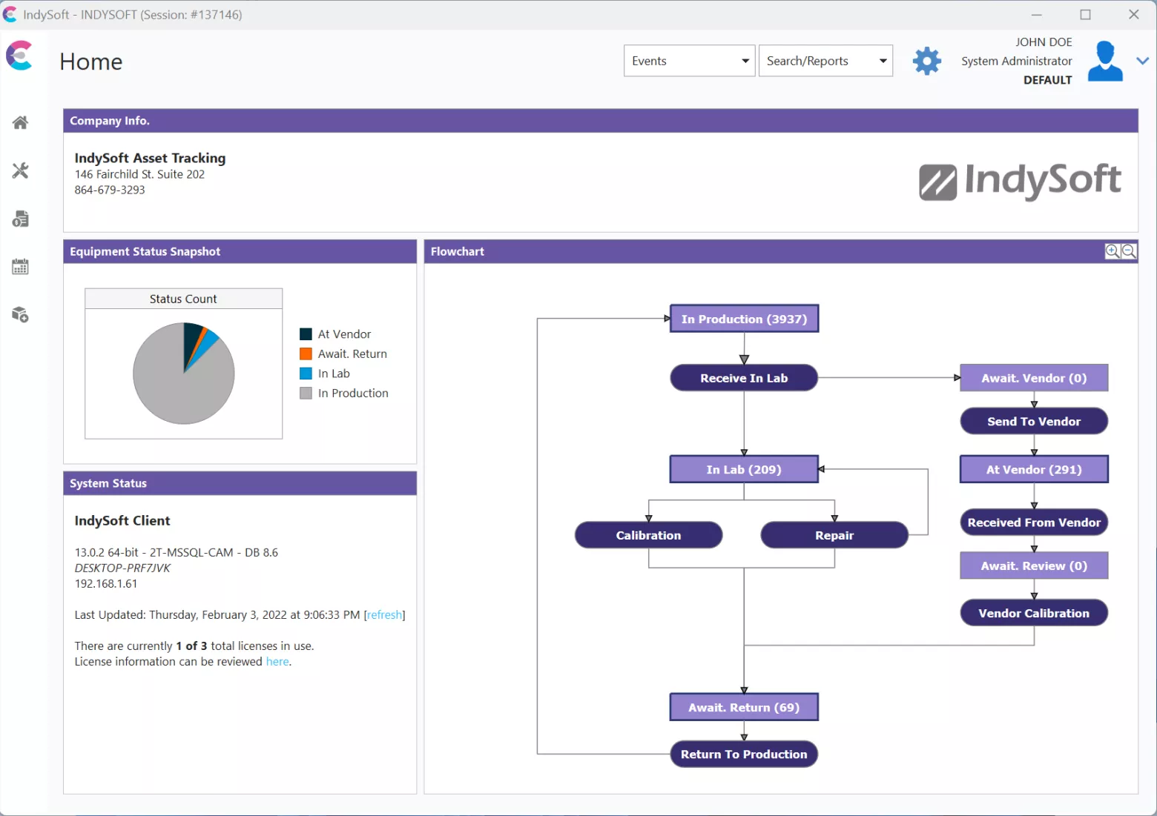Click the At Vendor legend color swatch
Screen dimensions: 1157x816
[306, 334]
